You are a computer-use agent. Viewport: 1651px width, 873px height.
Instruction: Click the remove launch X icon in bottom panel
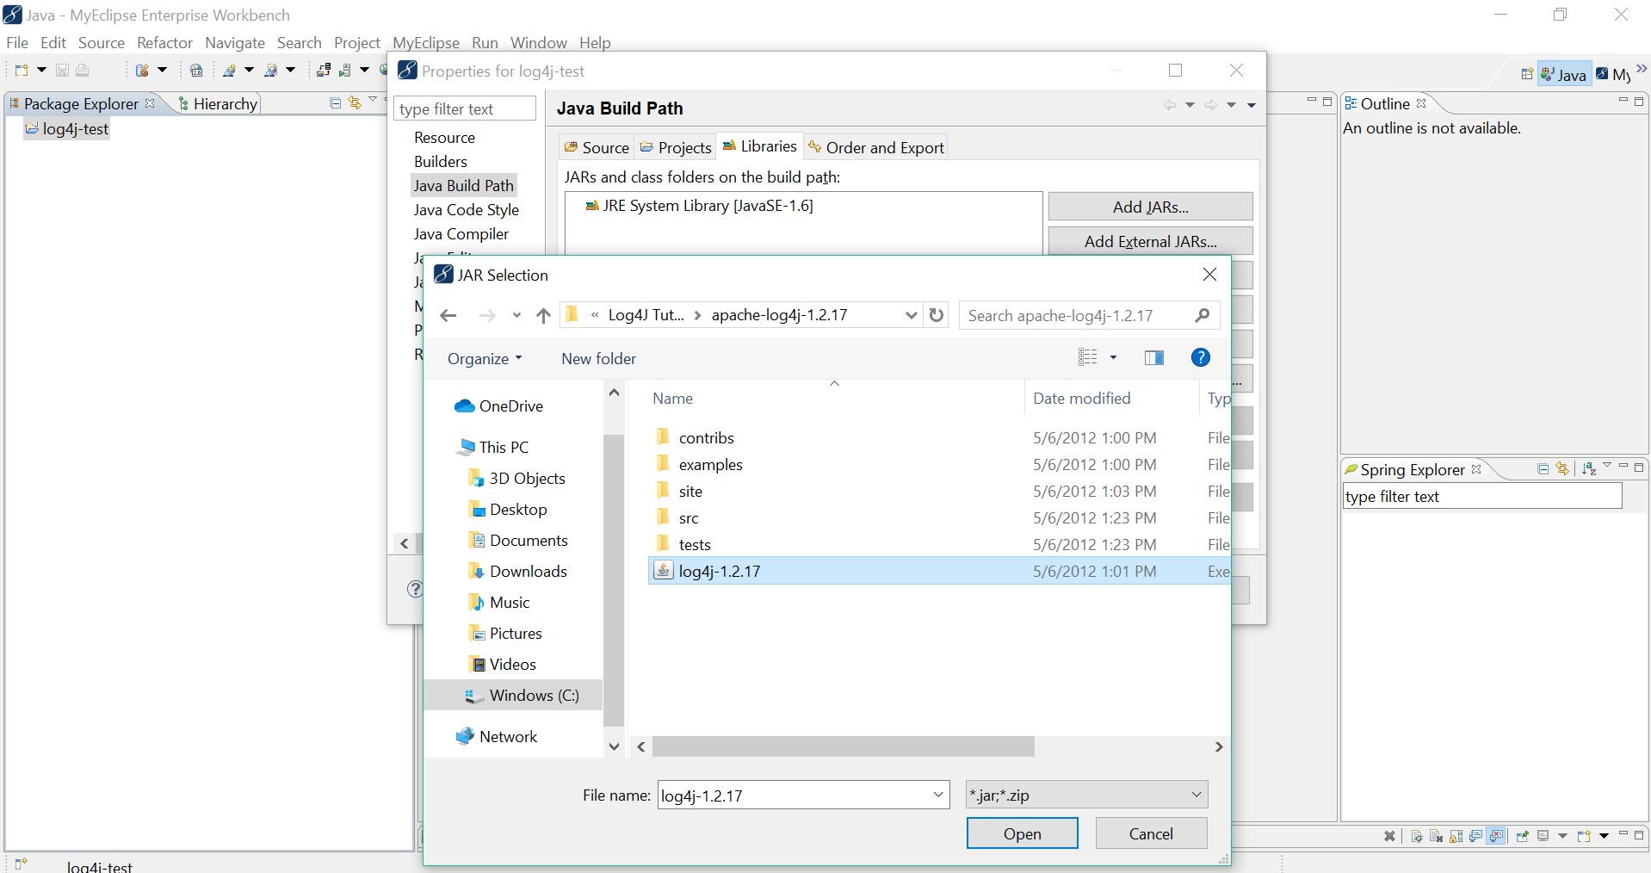[1389, 836]
